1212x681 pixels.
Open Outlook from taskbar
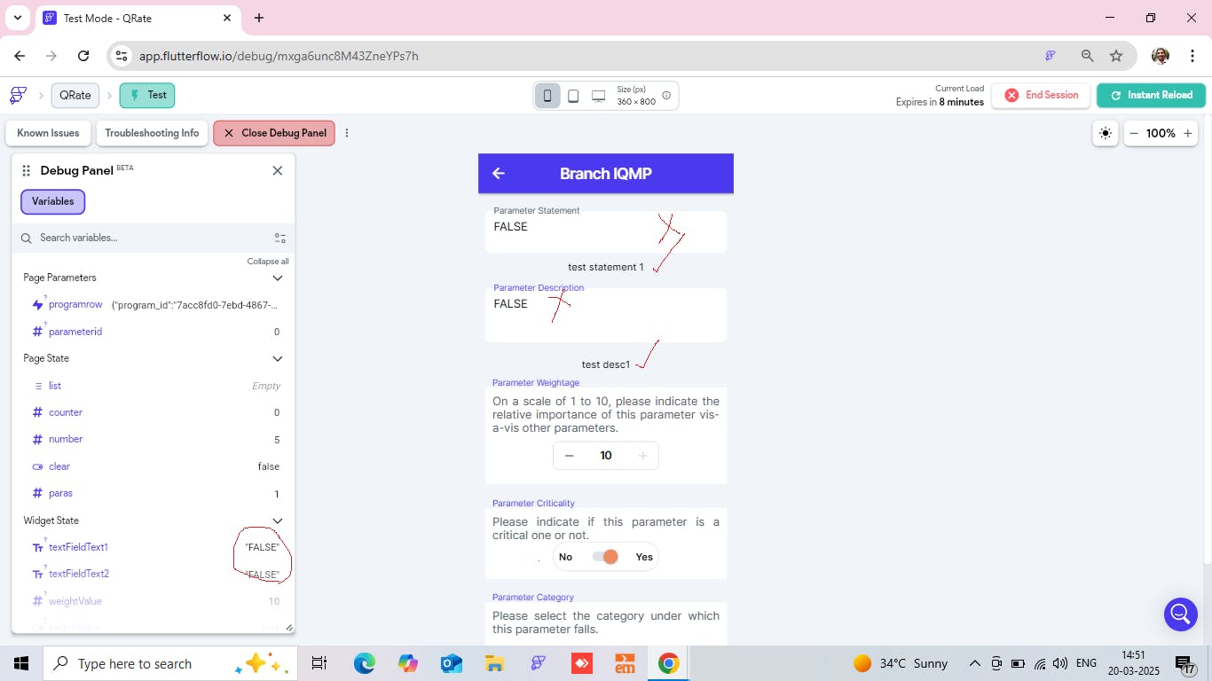click(452, 663)
